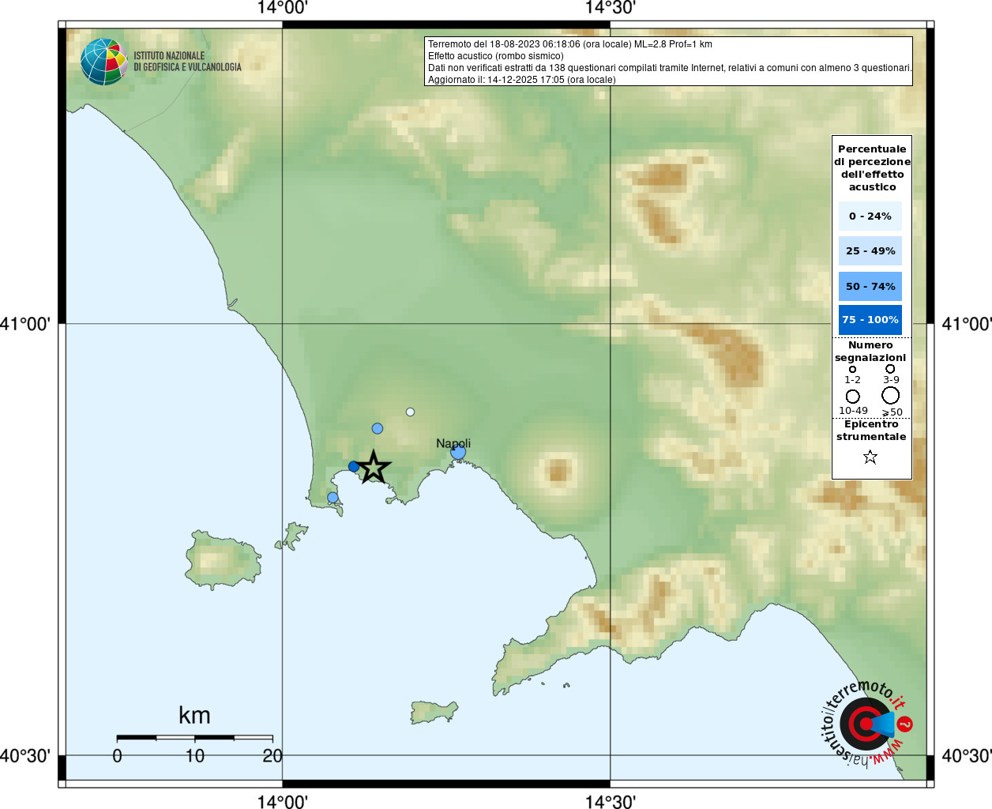Click the Istituto Nazionale di Geofisica e Vulcanologia text
This screenshot has height=809, width=992.
(x=187, y=62)
